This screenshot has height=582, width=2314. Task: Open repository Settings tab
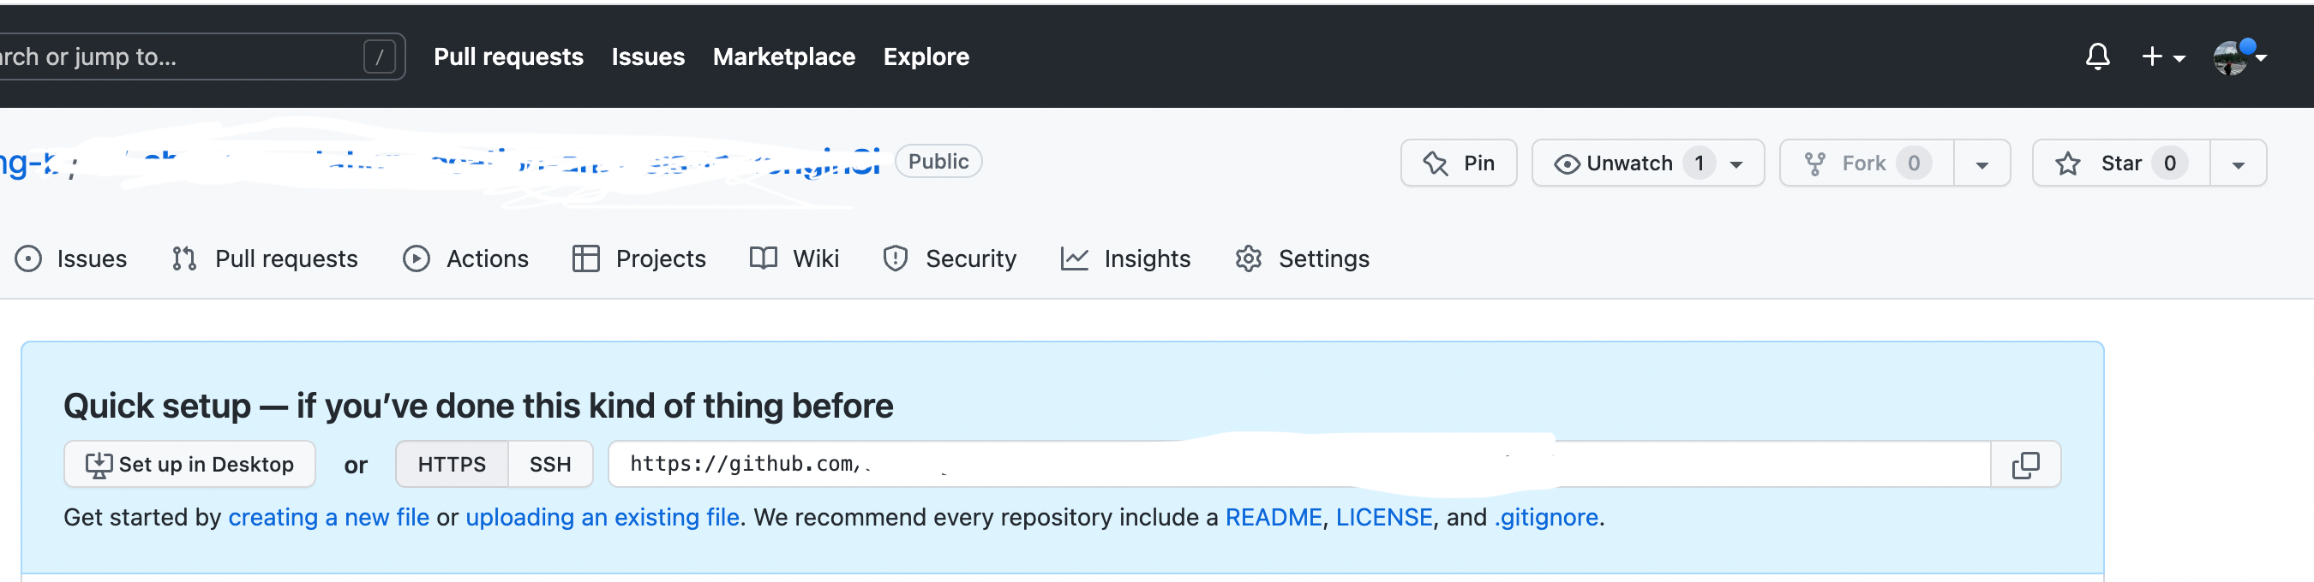1302,258
